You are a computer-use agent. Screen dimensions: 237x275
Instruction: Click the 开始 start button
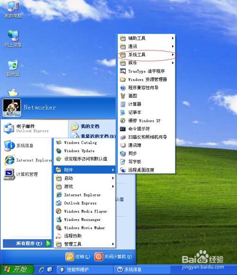(x=17, y=269)
